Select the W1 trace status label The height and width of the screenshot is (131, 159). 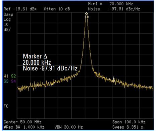coord(6,76)
